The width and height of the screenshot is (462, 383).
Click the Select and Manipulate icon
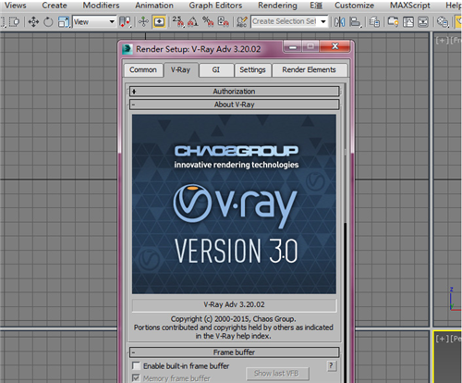(143, 22)
